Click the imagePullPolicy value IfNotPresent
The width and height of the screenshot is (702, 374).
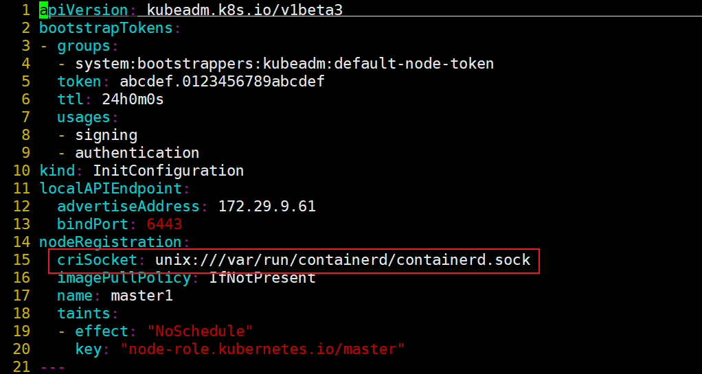(262, 278)
